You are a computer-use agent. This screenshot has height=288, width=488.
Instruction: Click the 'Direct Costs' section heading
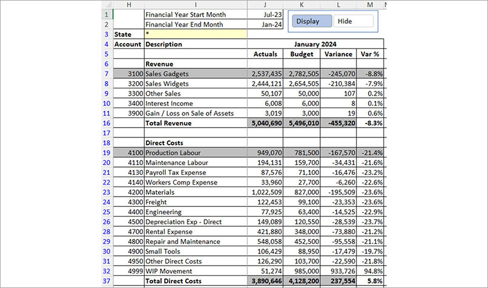[196, 143]
